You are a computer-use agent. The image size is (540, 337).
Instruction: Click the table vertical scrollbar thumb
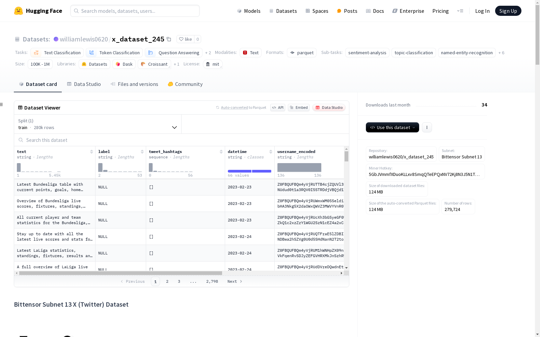(x=346, y=156)
